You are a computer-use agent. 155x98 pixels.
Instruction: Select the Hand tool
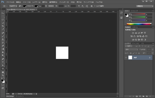tap(3, 72)
